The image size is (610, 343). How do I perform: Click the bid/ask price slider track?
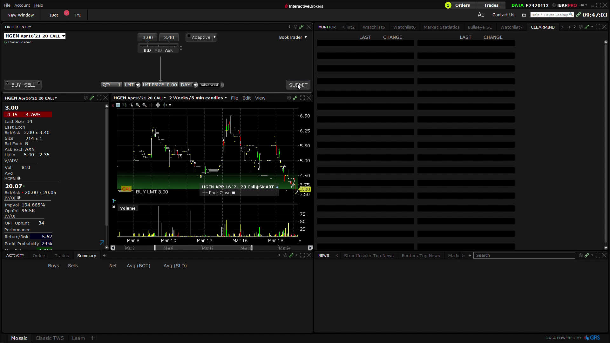(x=158, y=46)
